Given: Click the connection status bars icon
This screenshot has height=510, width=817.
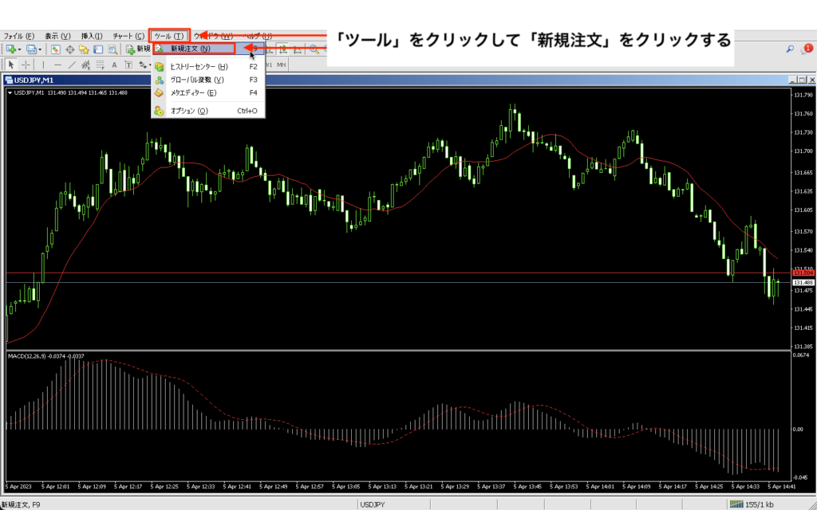Looking at the screenshot, I should [x=736, y=504].
